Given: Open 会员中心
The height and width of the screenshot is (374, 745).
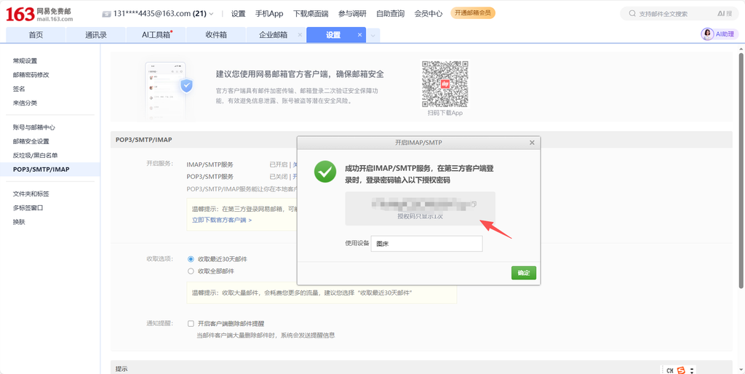Looking at the screenshot, I should tap(428, 14).
